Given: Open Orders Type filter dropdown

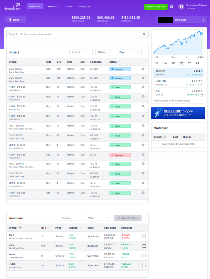Looking at the screenshot, I should (x=129, y=52).
